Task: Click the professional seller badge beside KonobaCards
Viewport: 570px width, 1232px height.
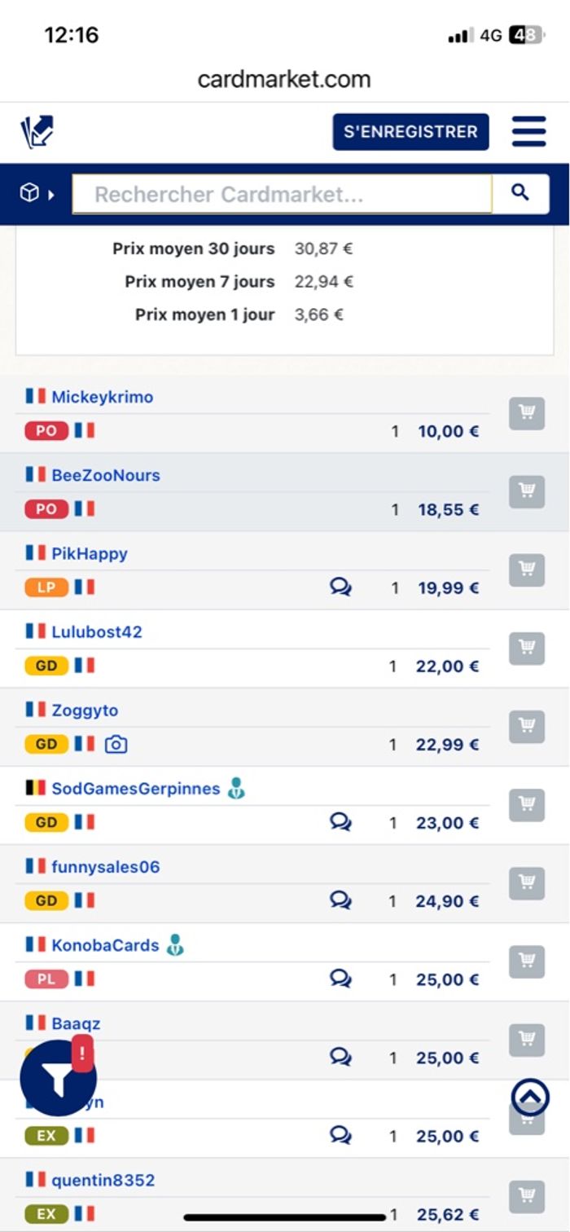Action: (175, 945)
